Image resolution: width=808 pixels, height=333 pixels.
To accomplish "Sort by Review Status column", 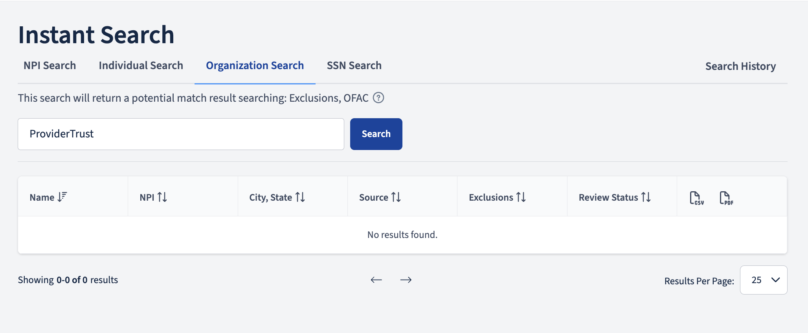I will click(x=615, y=197).
